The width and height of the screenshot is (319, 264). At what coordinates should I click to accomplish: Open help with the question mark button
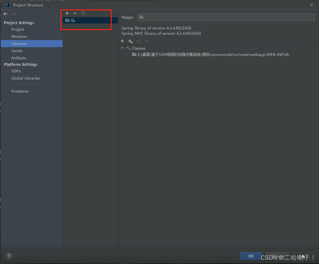(9, 256)
